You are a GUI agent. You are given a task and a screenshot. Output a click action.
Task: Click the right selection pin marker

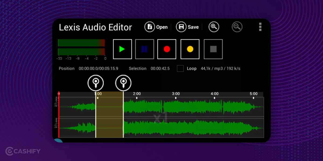coord(123,83)
